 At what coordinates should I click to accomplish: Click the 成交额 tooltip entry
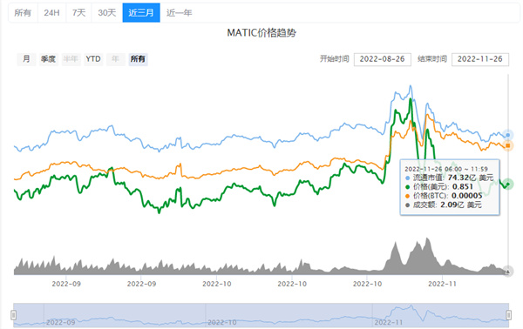(x=444, y=205)
